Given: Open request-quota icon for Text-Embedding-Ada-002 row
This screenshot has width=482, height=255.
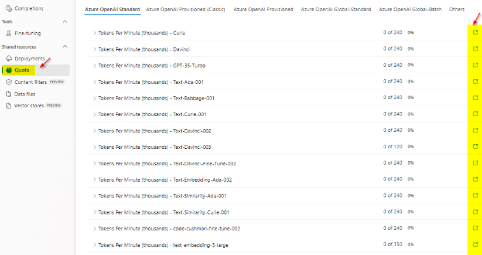Looking at the screenshot, I should pos(475,179).
